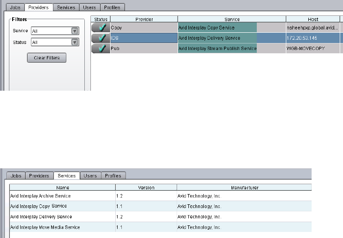Open the Providers tab in lower panel

[39, 176]
